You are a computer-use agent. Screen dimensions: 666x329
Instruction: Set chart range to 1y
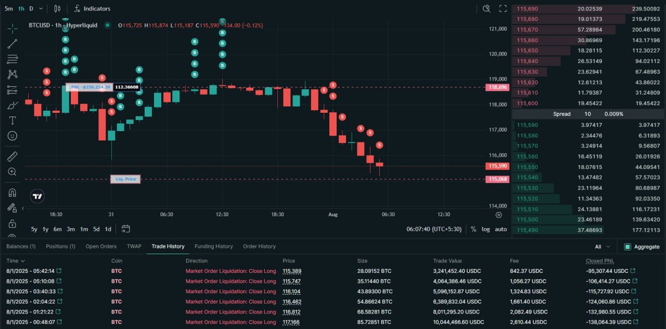coord(46,229)
